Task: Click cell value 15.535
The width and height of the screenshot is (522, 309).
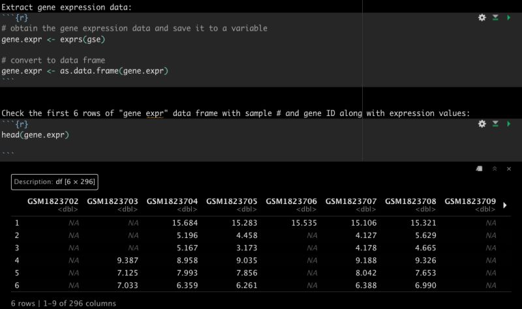Action: click(304, 223)
